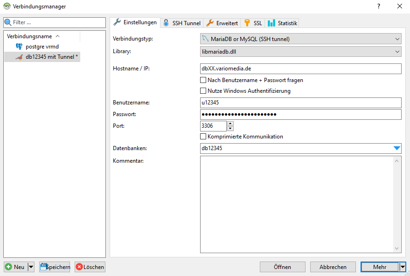Click the HeidiSQL app icon in title bar
Viewport: 410px width, 276px height.
(7, 6)
